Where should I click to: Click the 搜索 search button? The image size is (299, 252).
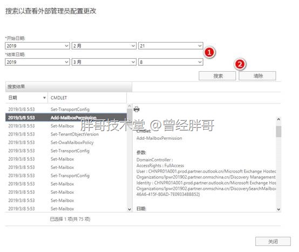218,76
